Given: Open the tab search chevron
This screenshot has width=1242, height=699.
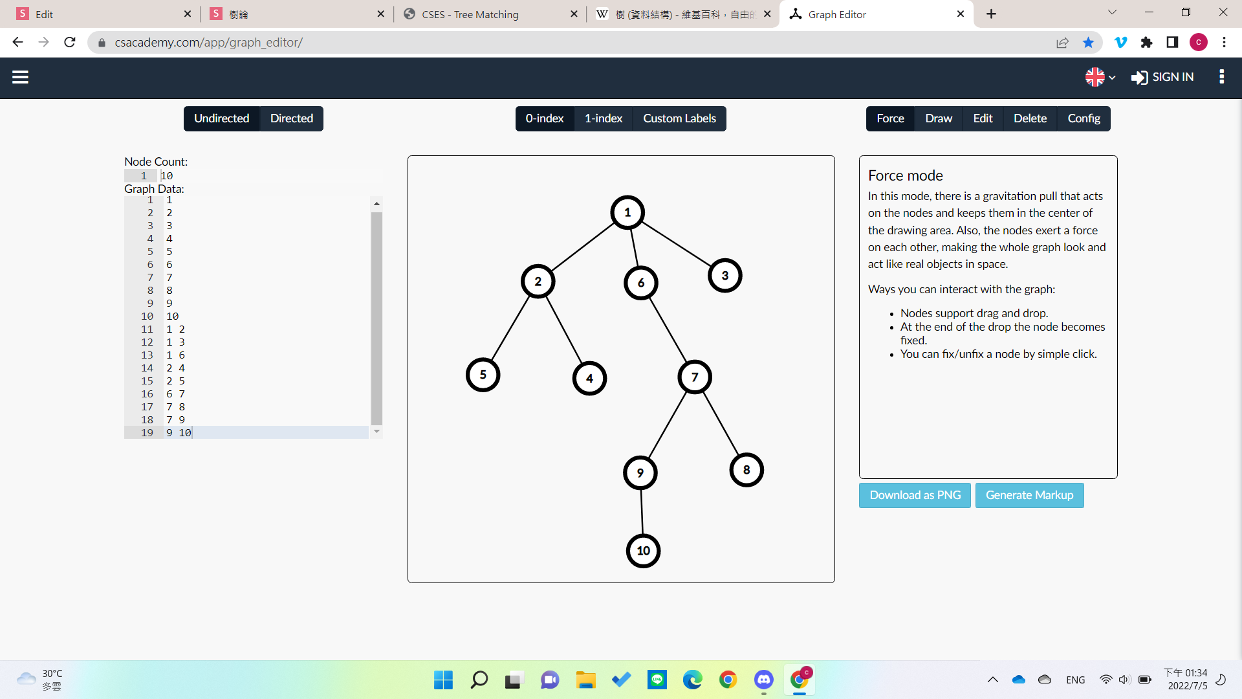Looking at the screenshot, I should (x=1112, y=12).
